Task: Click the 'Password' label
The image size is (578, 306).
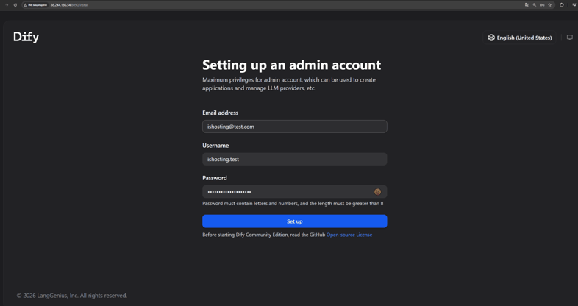Action: point(215,178)
